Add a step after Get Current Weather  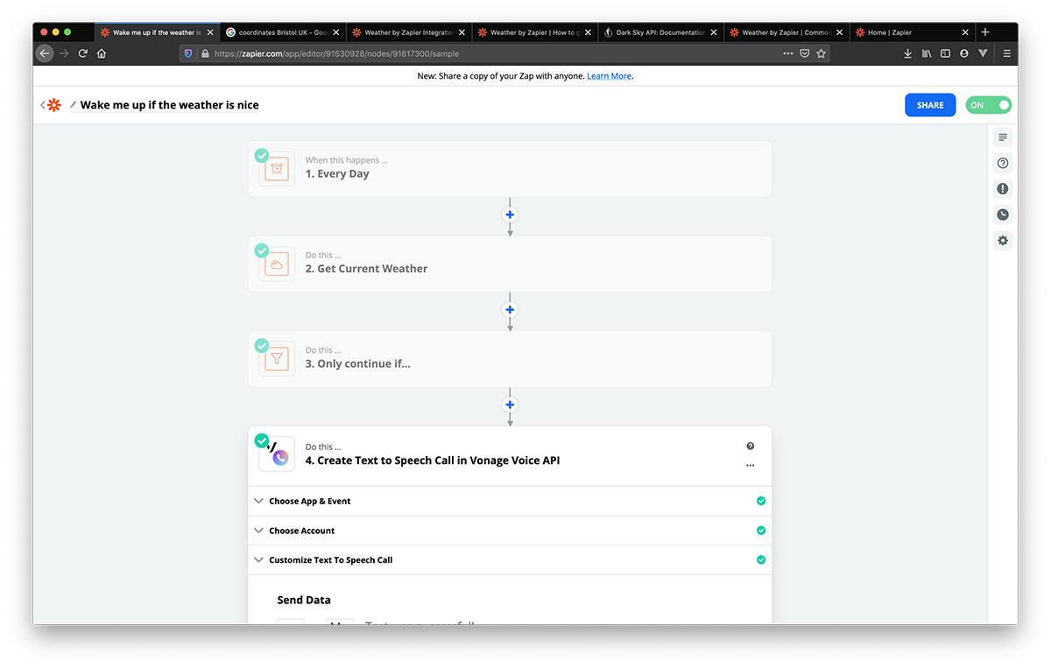pyautogui.click(x=510, y=310)
